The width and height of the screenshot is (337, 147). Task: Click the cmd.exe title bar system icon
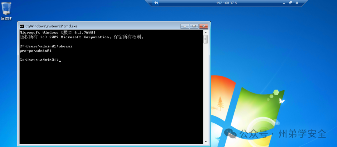(22, 26)
